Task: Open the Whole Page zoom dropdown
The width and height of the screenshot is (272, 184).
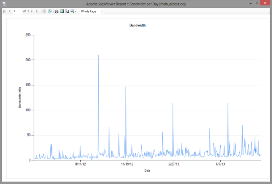Action: point(92,11)
